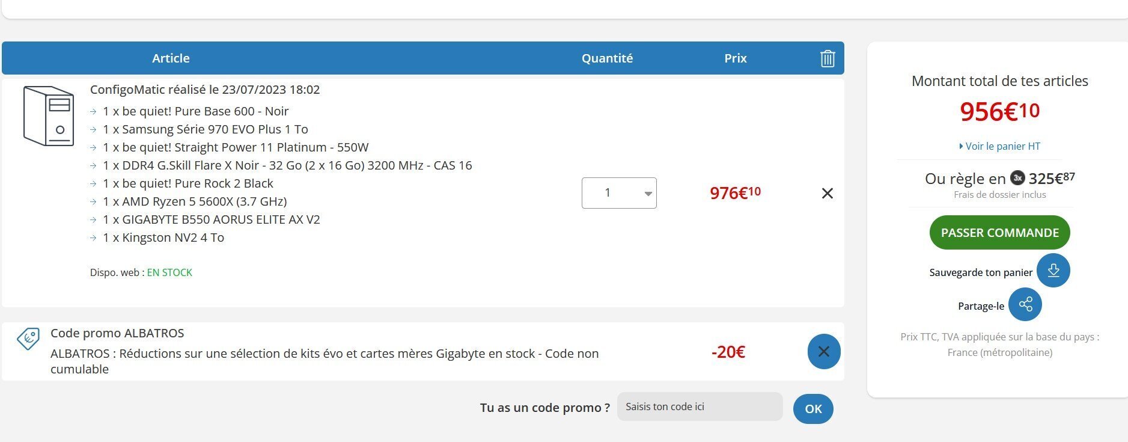Focus the promo code input field
The height and width of the screenshot is (442, 1128).
[x=700, y=407]
